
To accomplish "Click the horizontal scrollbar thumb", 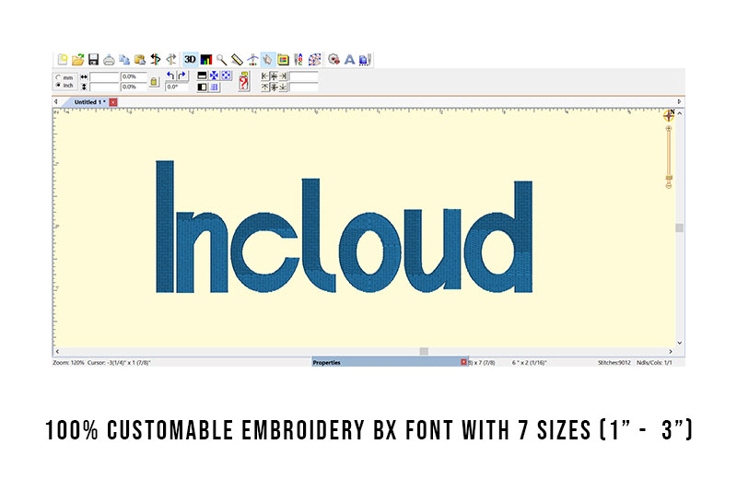I will [x=424, y=352].
